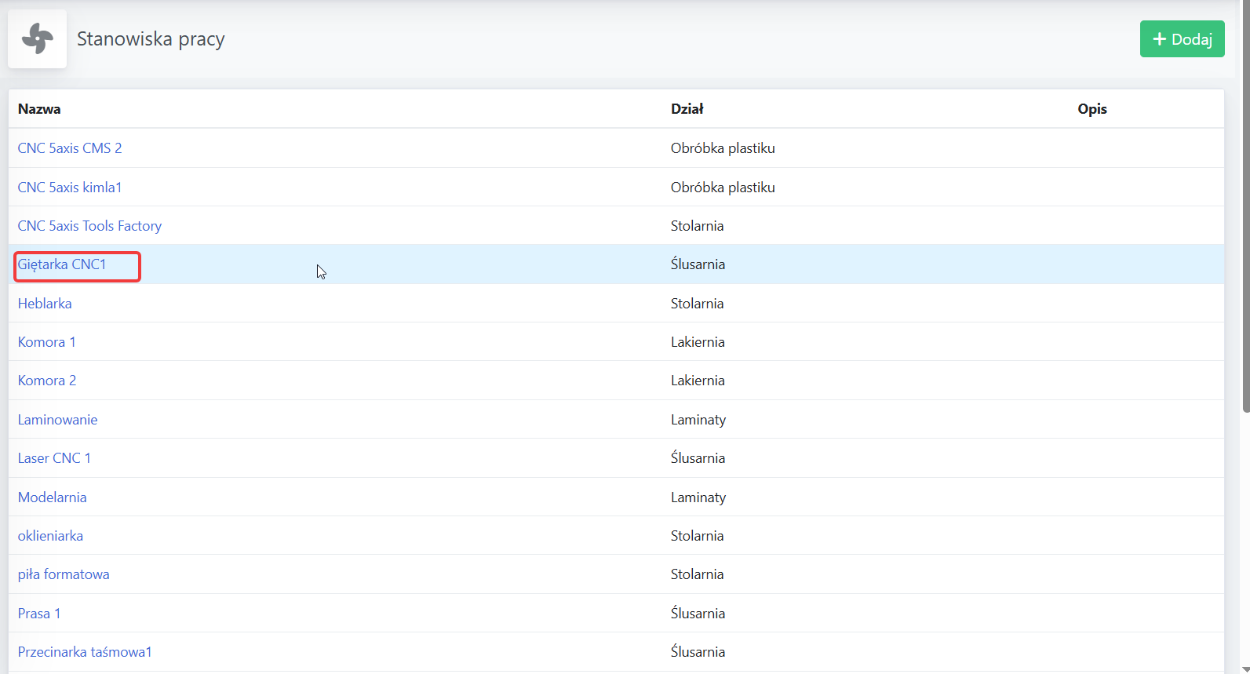
Task: Click the fan icon beside Stanowiska pracy
Action: tap(37, 38)
